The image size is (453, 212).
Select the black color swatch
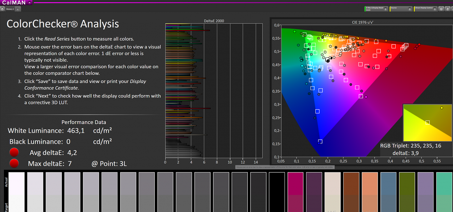(x=277, y=192)
